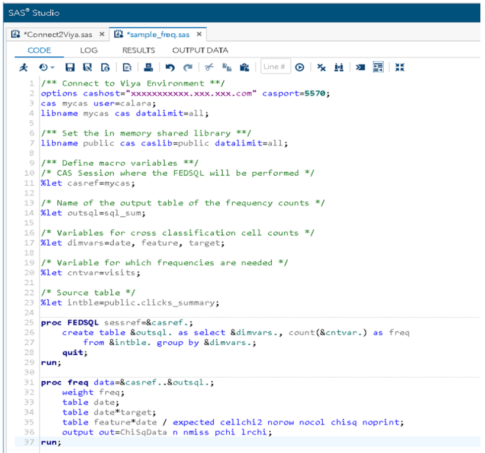Switch to the Connect2Viya.sas tab
This screenshot has width=485, height=453.
(x=58, y=34)
